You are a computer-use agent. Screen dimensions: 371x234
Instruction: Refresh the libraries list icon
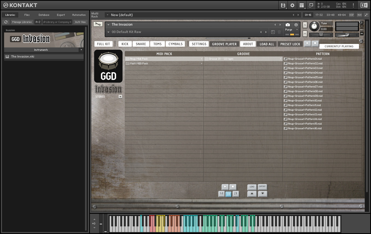(6, 22)
